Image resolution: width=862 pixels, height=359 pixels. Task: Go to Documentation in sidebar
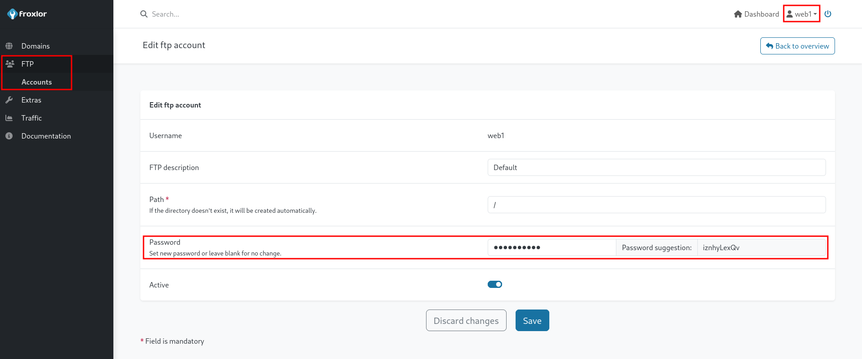point(46,136)
